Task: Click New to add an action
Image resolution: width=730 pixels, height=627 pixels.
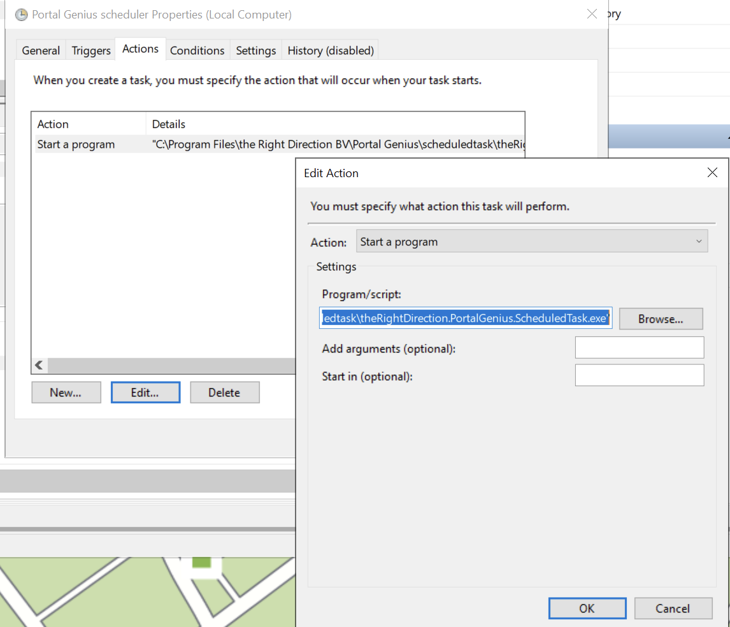Action: pyautogui.click(x=66, y=393)
